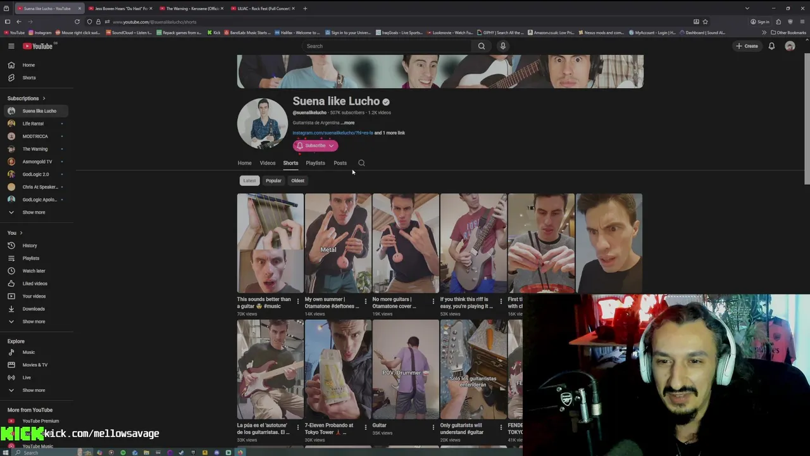Reload the page in browser toolbar
This screenshot has height=456, width=810.
[x=77, y=22]
